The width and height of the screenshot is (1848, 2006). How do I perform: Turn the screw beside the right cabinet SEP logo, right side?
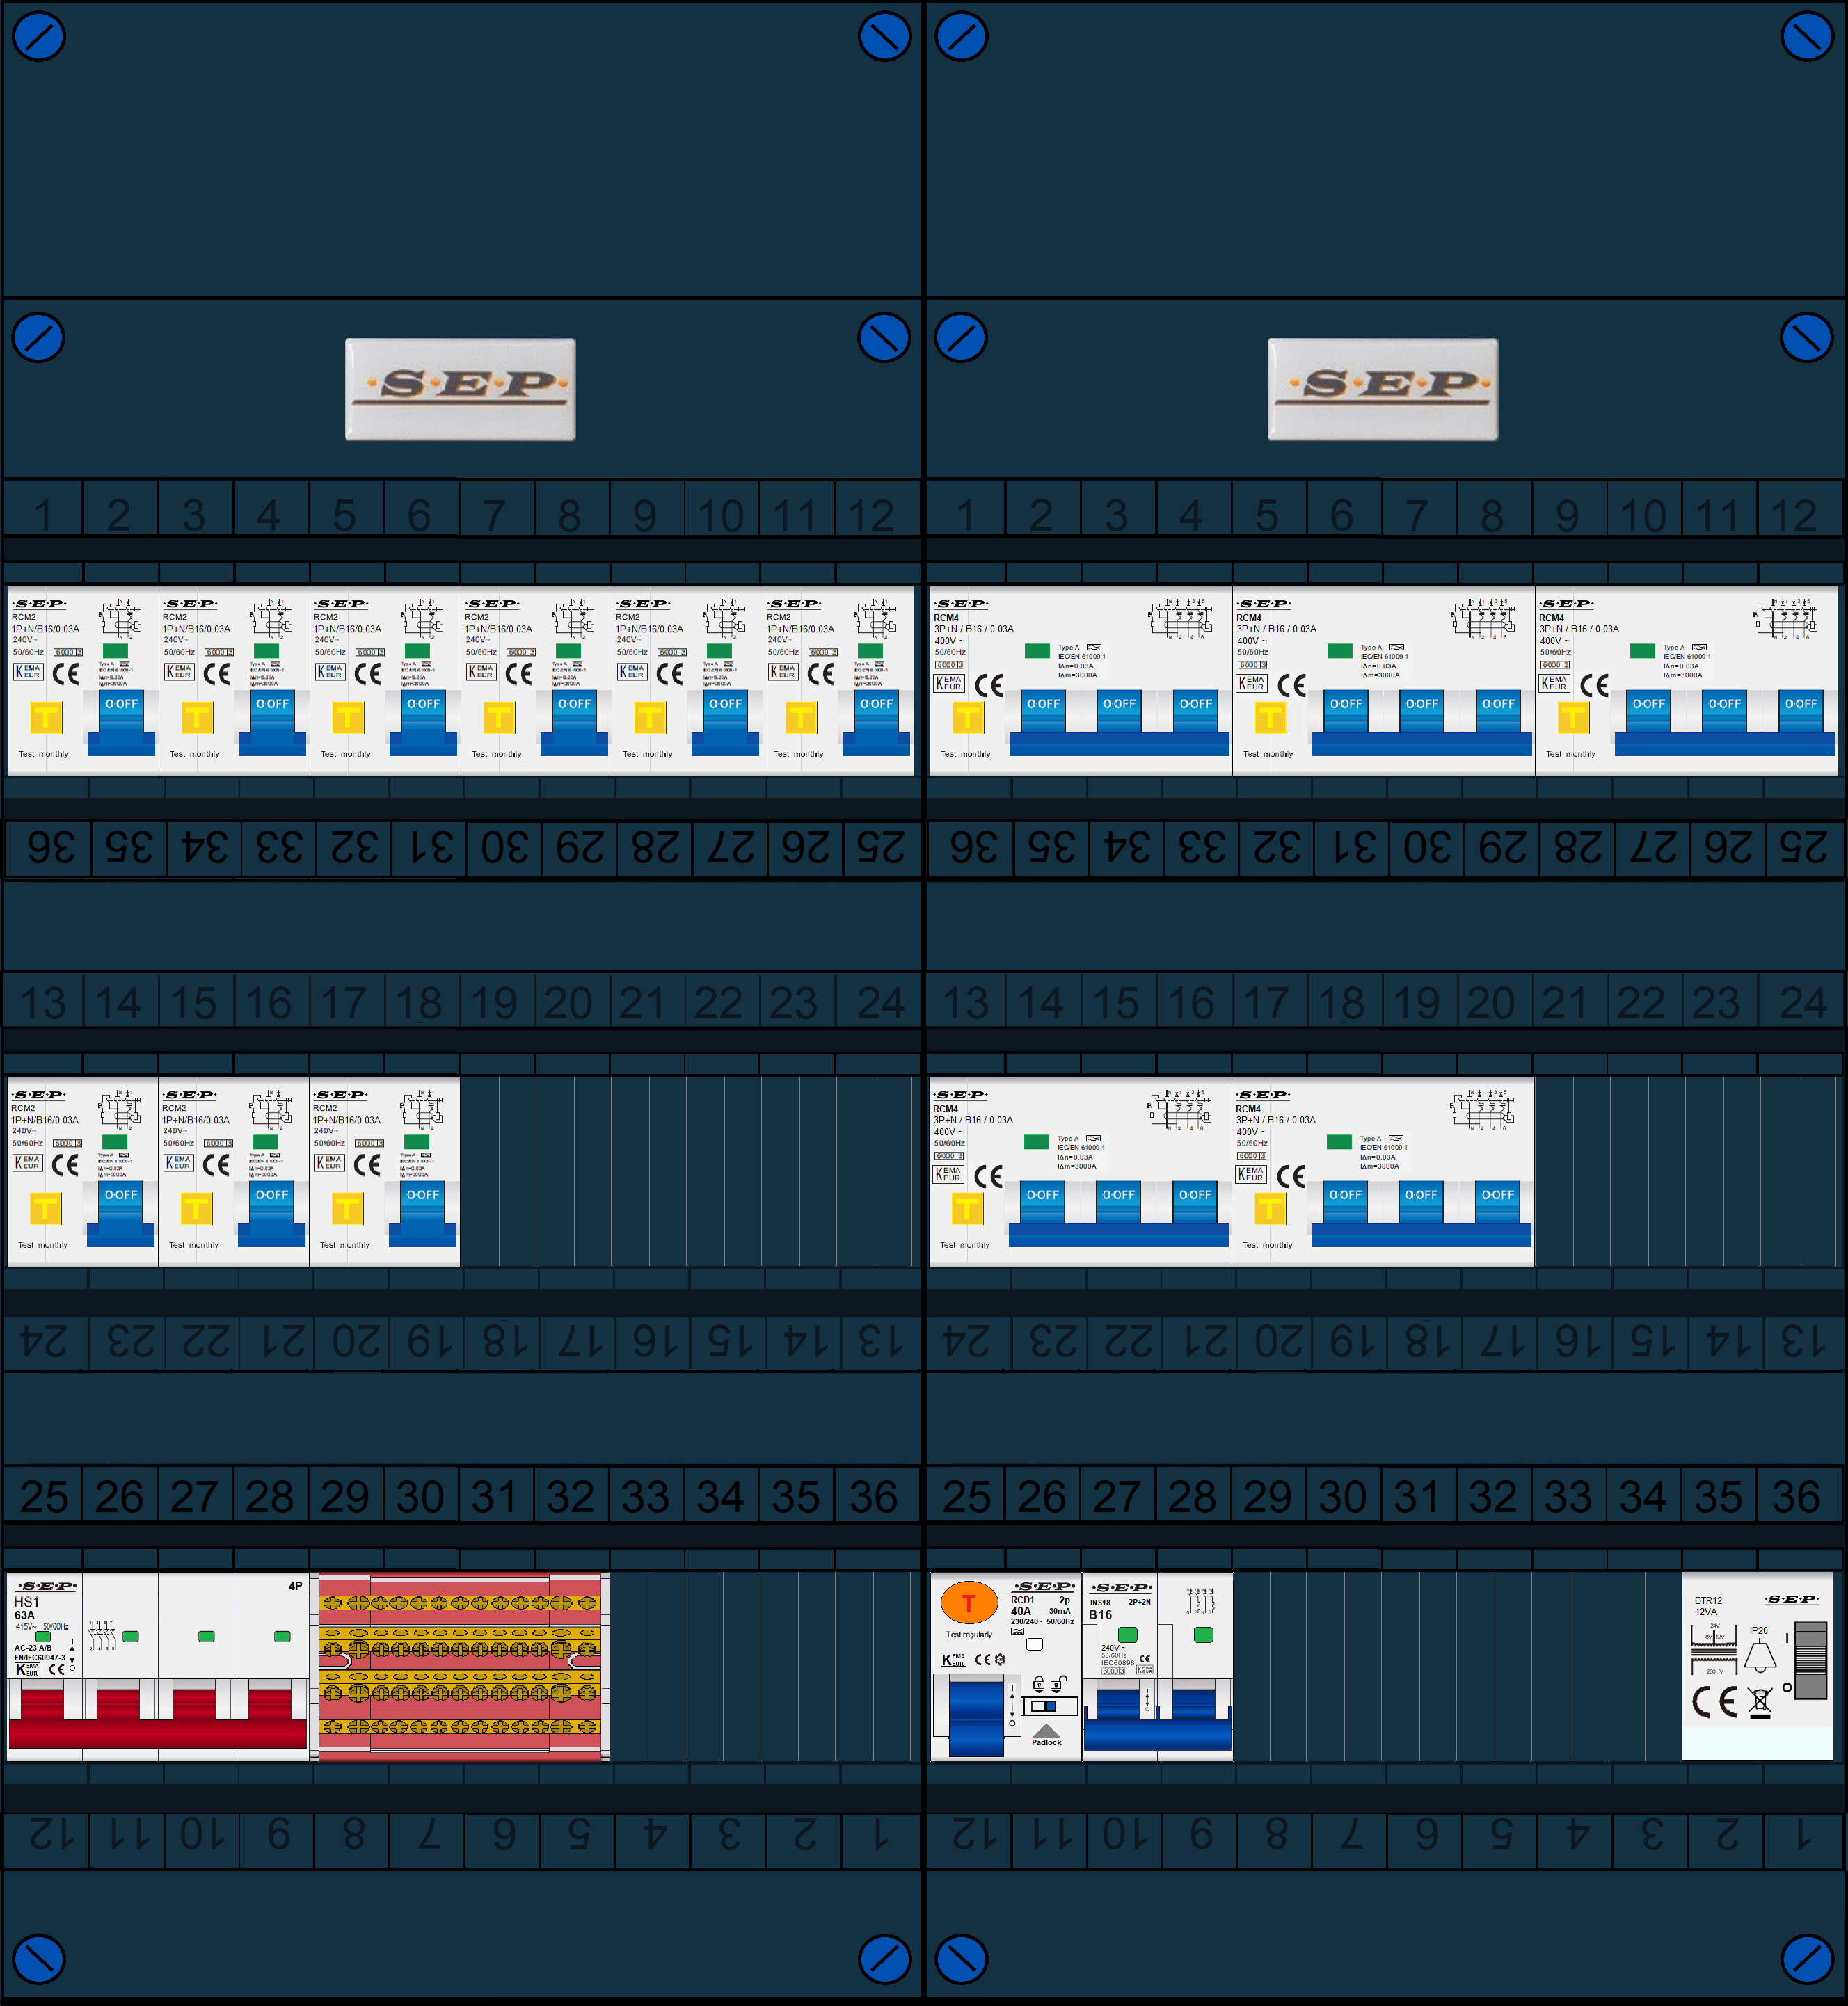[x=1807, y=338]
